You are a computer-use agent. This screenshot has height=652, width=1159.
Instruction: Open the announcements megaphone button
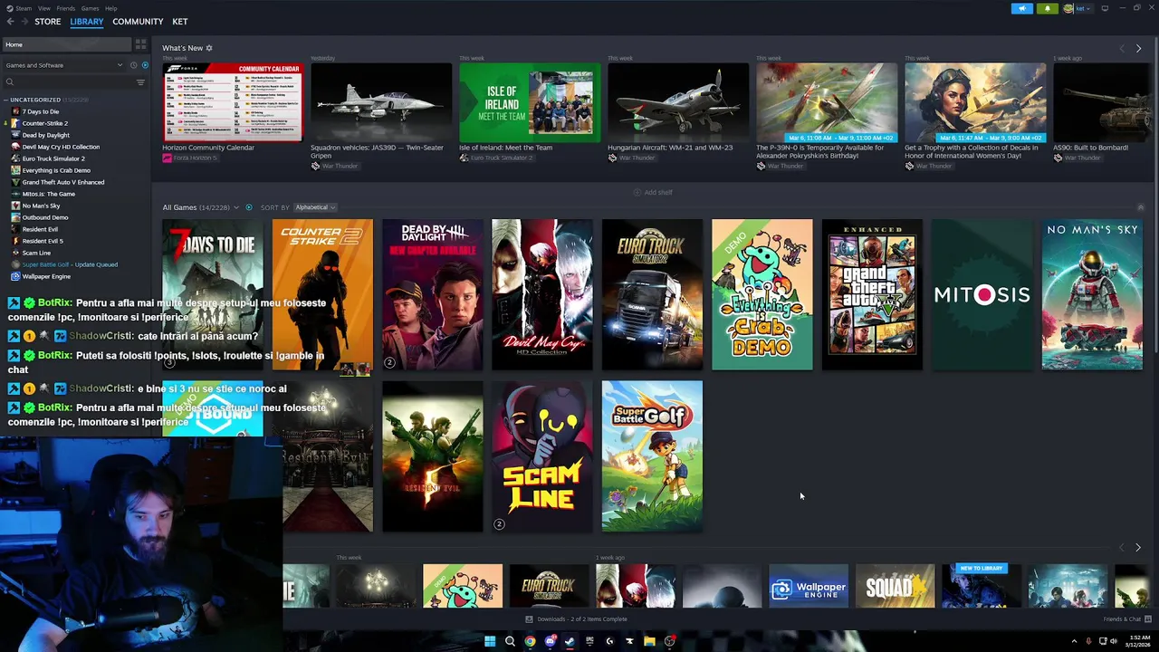click(1021, 8)
